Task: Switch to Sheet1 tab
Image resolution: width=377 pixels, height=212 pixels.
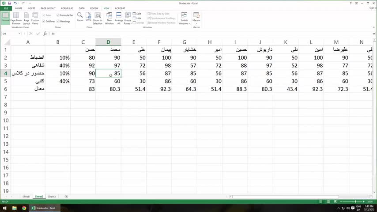Action: (26, 197)
